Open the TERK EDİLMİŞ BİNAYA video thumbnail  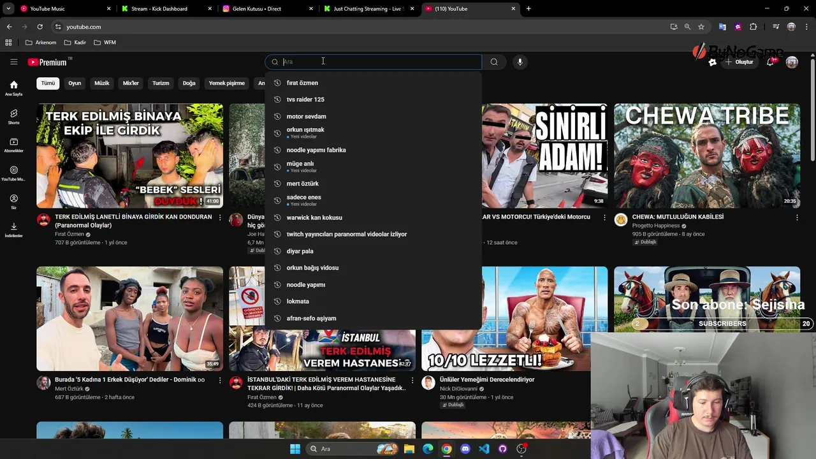tap(129, 156)
